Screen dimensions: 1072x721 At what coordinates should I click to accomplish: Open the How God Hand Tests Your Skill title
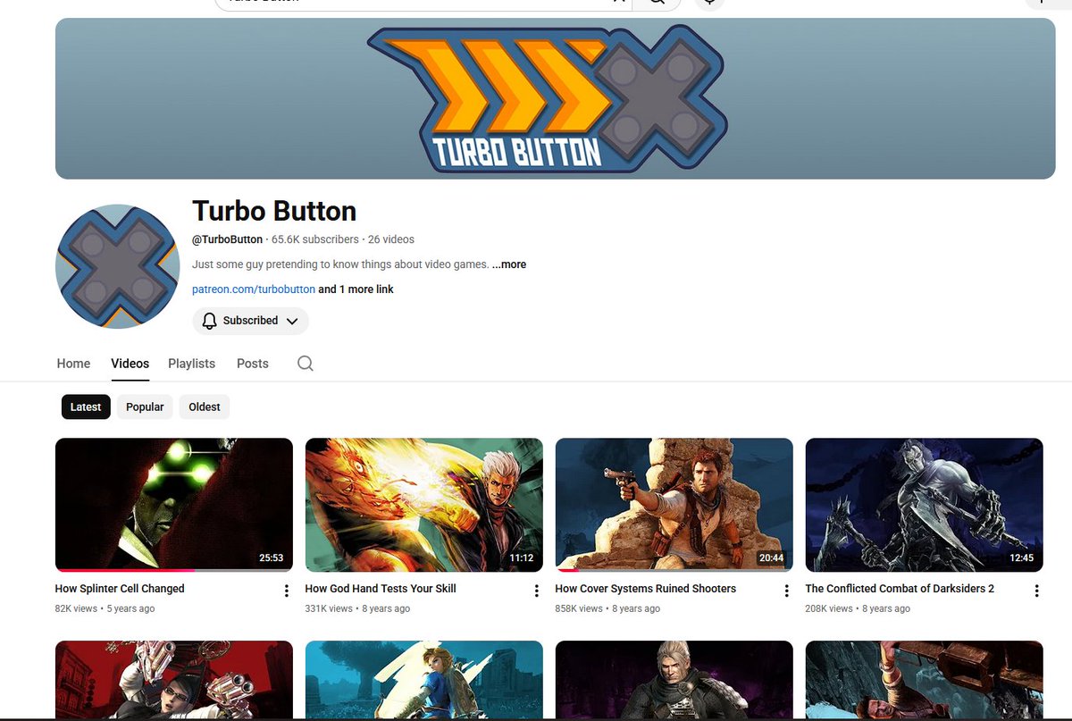tap(381, 589)
